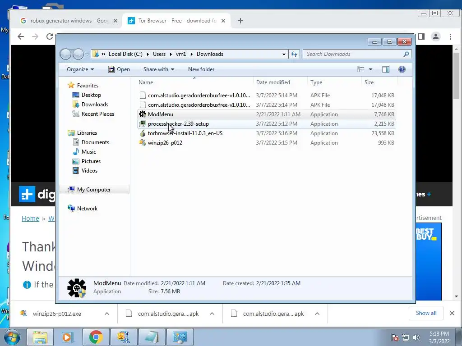Click the Users breadcrumb arrow in address bar
The height and width of the screenshot is (346, 462).
click(x=171, y=54)
